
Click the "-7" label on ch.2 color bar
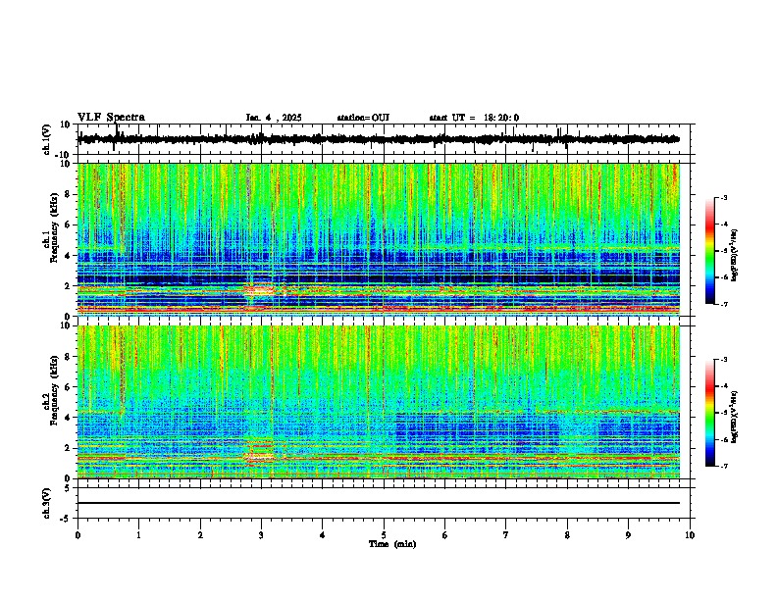coord(723,466)
